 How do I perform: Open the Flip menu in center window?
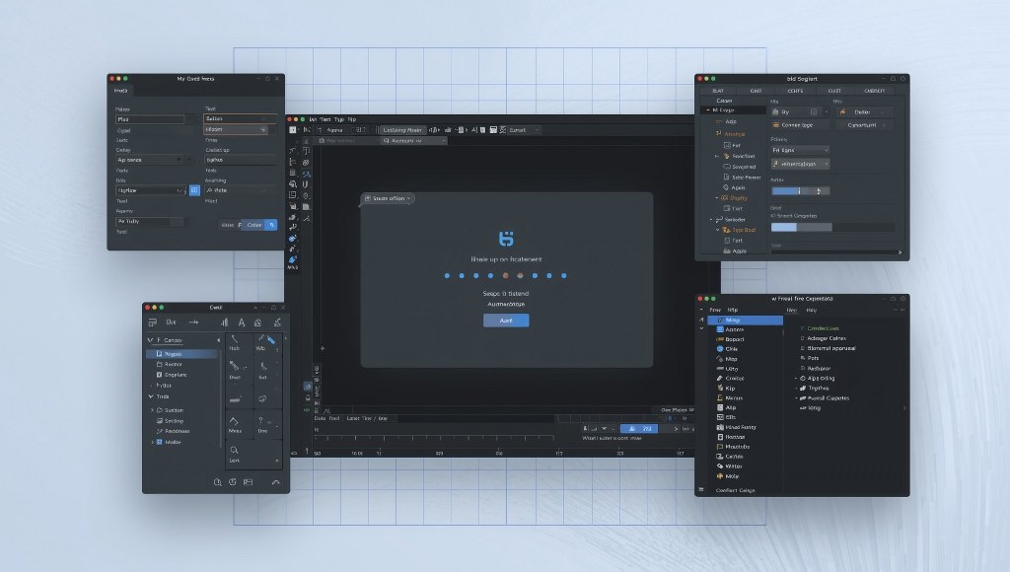point(352,119)
